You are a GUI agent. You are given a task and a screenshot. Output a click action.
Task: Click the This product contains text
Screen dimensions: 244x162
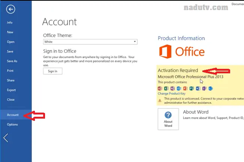[x=172, y=82]
